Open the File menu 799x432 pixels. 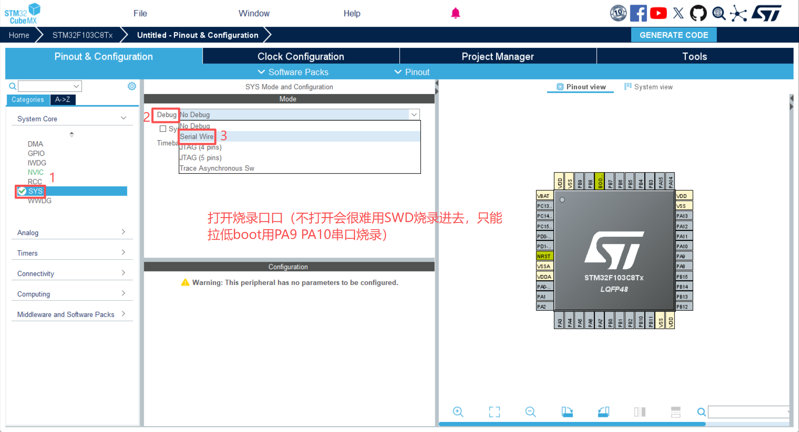click(140, 13)
